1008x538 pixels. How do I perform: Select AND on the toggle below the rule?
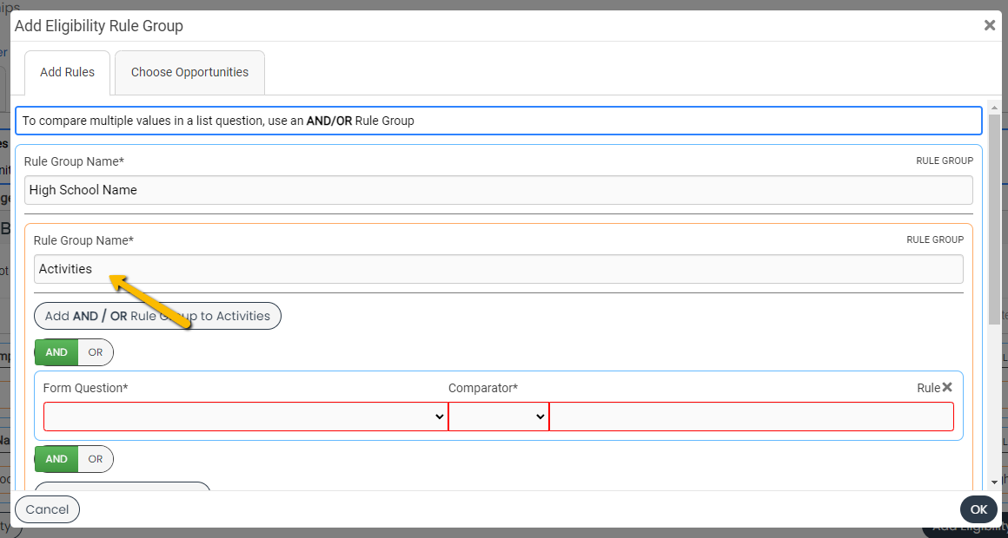point(56,459)
